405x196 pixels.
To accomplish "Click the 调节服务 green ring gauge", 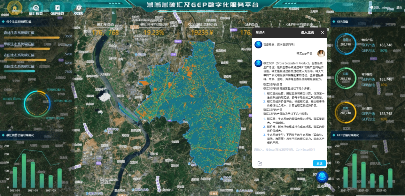I will 346,79.
